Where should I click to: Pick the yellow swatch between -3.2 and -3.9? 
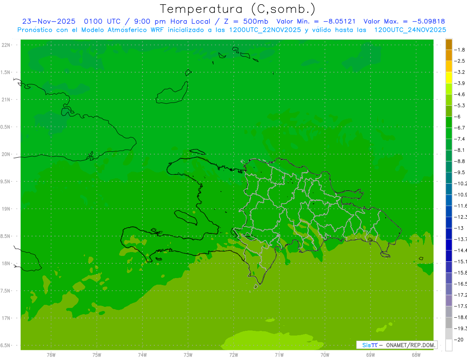coord(449,78)
